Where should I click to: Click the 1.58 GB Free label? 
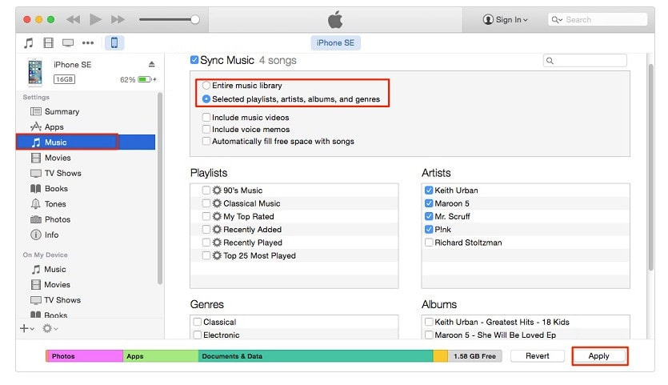(x=474, y=356)
